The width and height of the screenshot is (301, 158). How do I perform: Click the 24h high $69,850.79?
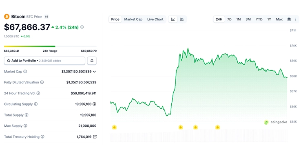pos(89,51)
